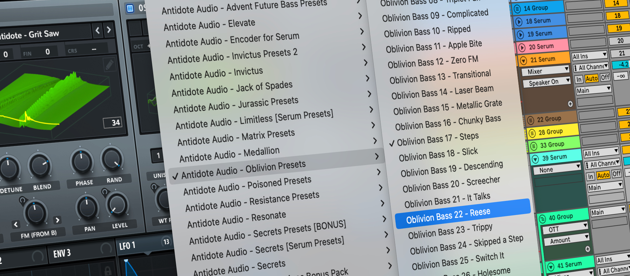Fold the 40 Group track icon

[542, 219]
